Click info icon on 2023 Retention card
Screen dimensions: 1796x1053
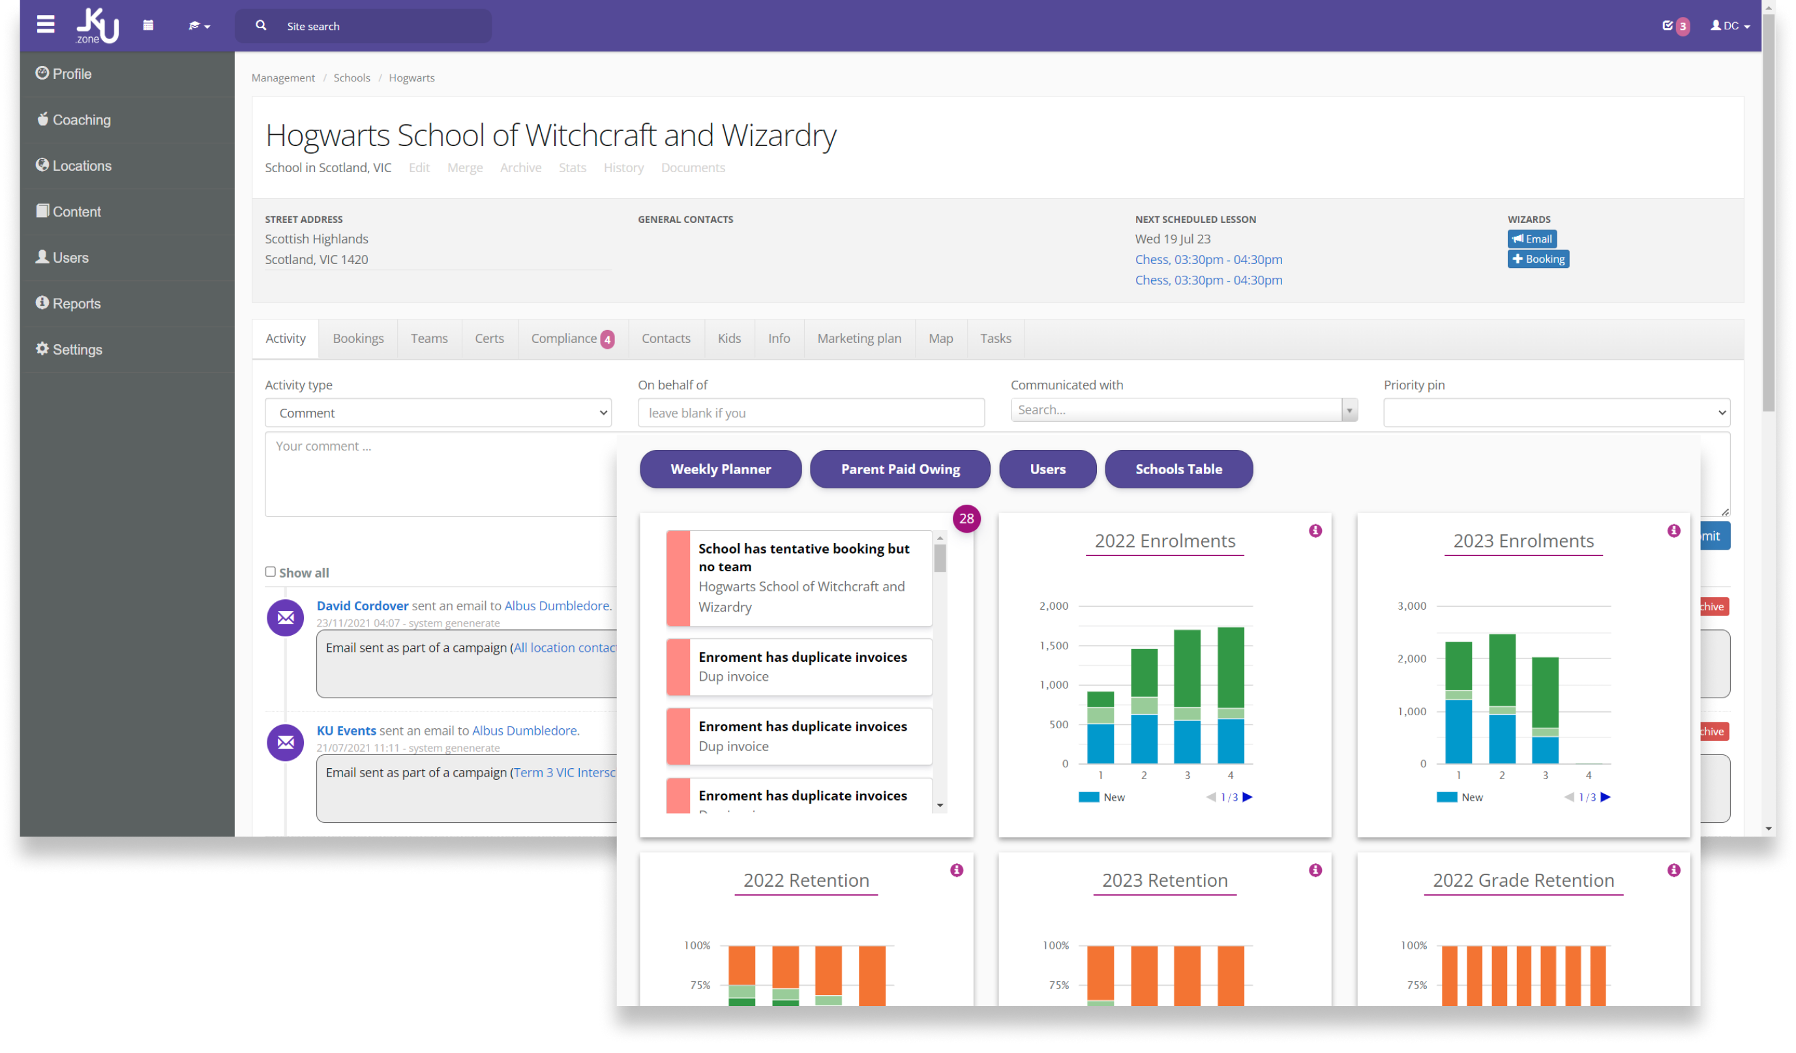(1315, 870)
